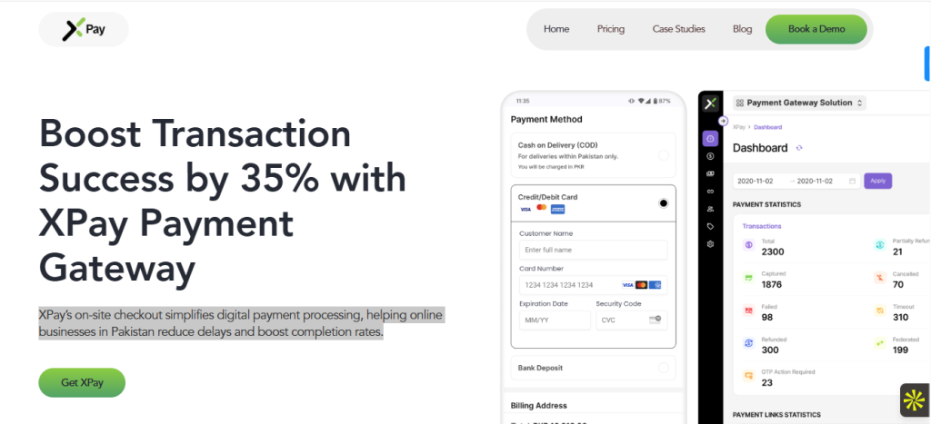Click the Book a Demo button

tap(816, 29)
